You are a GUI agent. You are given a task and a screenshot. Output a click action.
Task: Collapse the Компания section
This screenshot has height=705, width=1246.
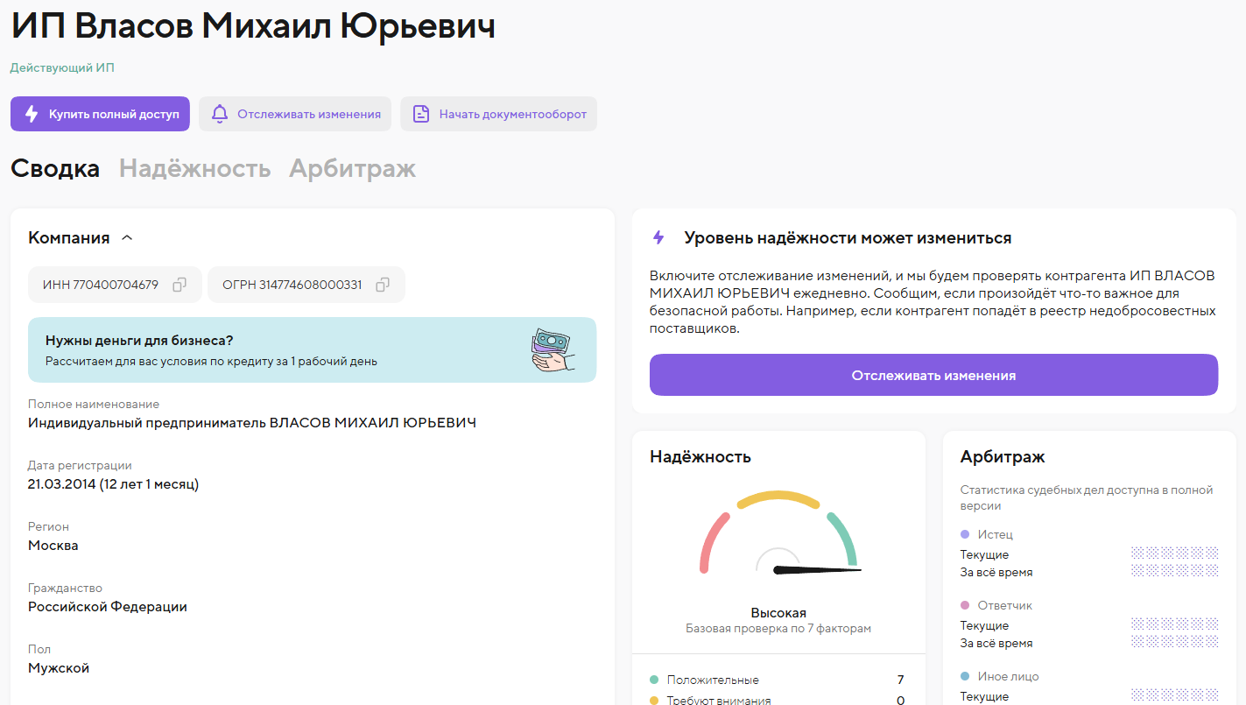pos(129,236)
